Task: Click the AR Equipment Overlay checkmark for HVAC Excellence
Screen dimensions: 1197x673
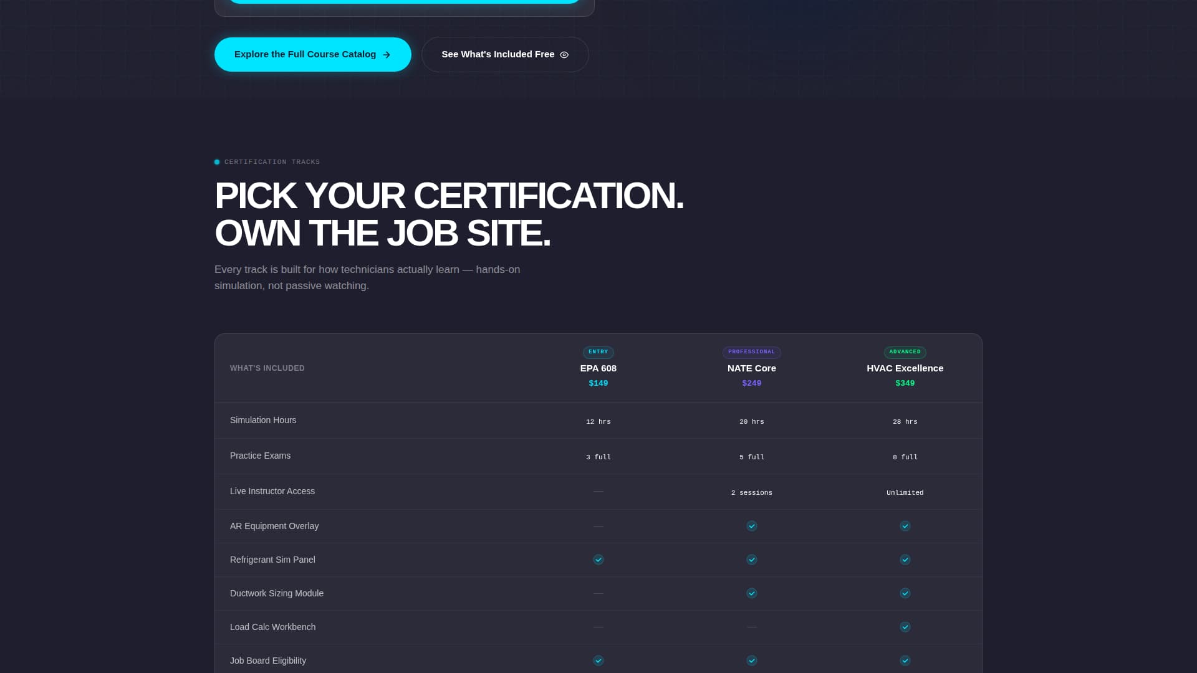Action: tap(905, 526)
